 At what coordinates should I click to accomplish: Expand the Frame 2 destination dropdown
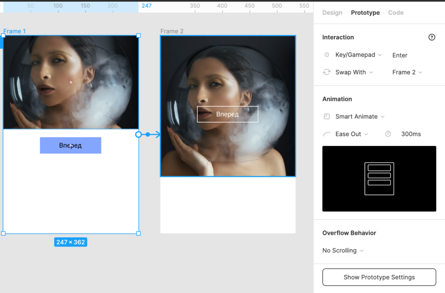tap(407, 72)
